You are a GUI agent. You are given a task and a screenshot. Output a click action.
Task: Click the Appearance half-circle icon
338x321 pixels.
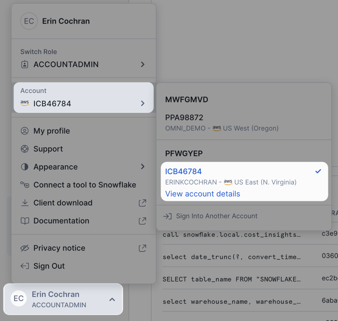tap(25, 167)
